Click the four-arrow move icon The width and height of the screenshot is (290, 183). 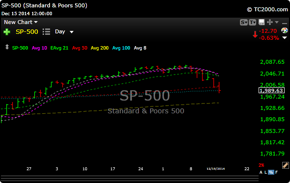270,22
